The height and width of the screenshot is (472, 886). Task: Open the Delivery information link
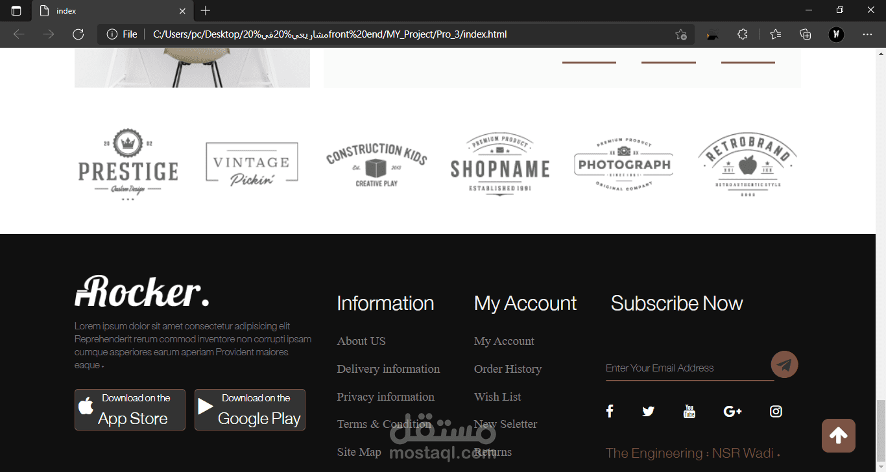click(389, 369)
